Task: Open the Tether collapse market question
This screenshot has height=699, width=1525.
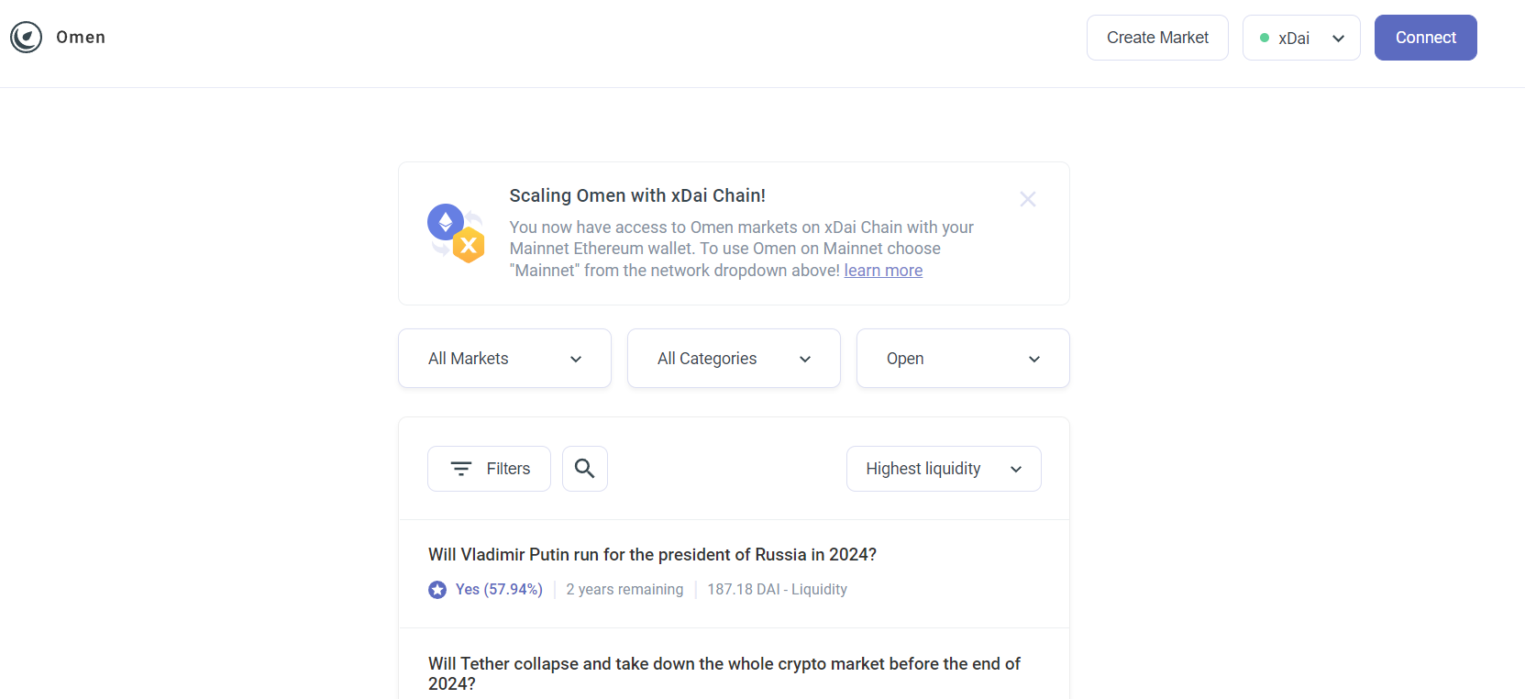Action: pyautogui.click(x=724, y=673)
